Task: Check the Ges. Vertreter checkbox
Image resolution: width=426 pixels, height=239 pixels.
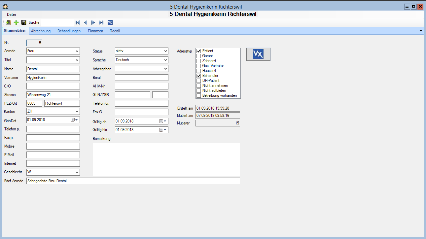Action: [199, 66]
